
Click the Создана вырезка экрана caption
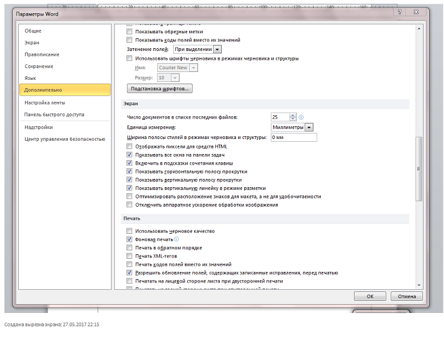click(x=52, y=325)
